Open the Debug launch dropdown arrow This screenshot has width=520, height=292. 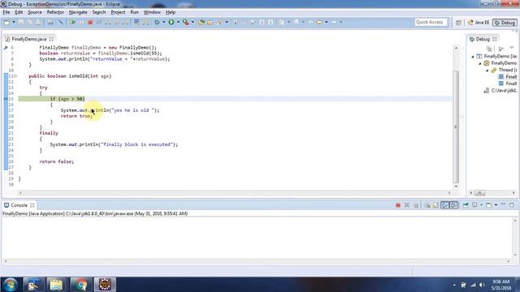coord(163,22)
